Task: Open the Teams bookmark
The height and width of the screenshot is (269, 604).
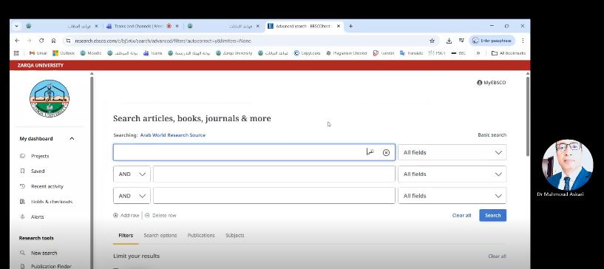Action: click(152, 53)
